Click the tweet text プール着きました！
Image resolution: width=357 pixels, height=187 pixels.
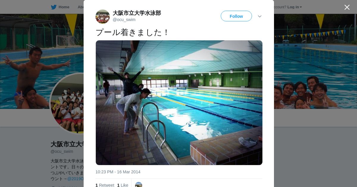[132, 32]
